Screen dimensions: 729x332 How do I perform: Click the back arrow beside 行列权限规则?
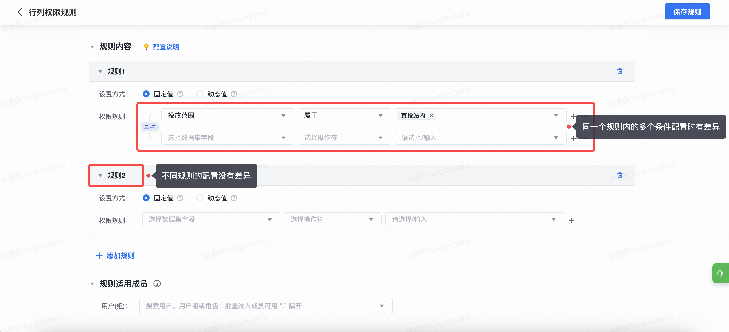20,12
